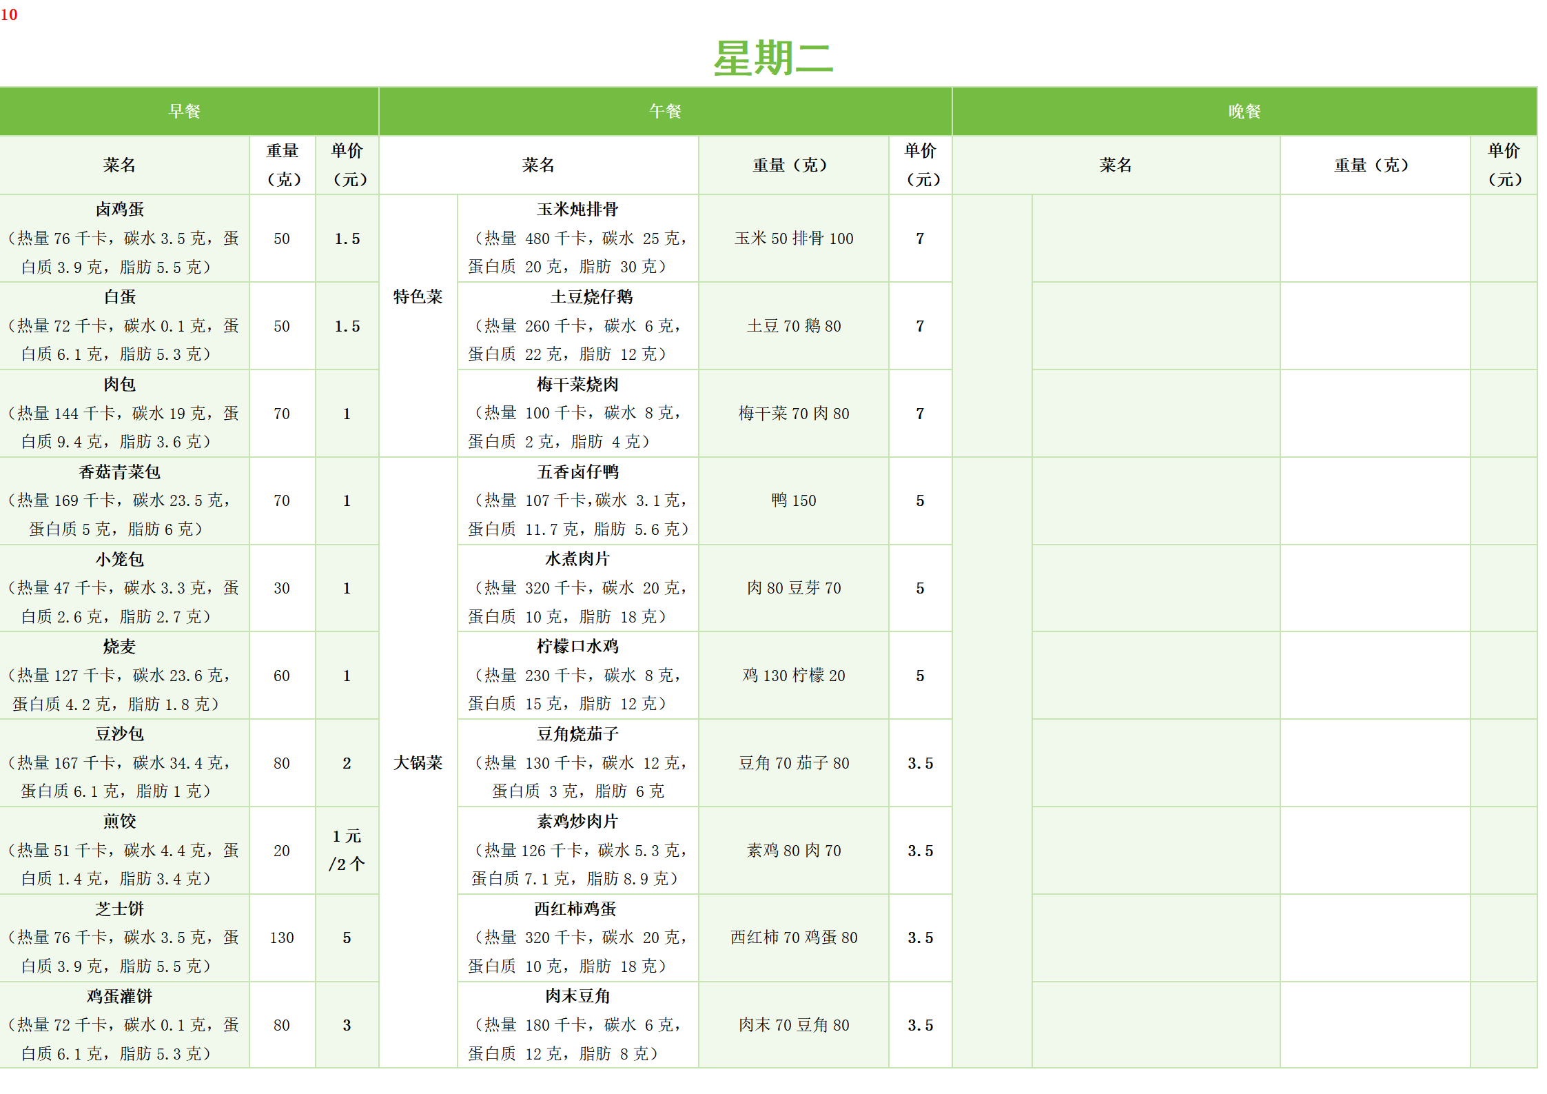Select the 五香卤仔鸭 dish cell
Screen dimensions: 1547x1094
pyautogui.click(x=577, y=500)
